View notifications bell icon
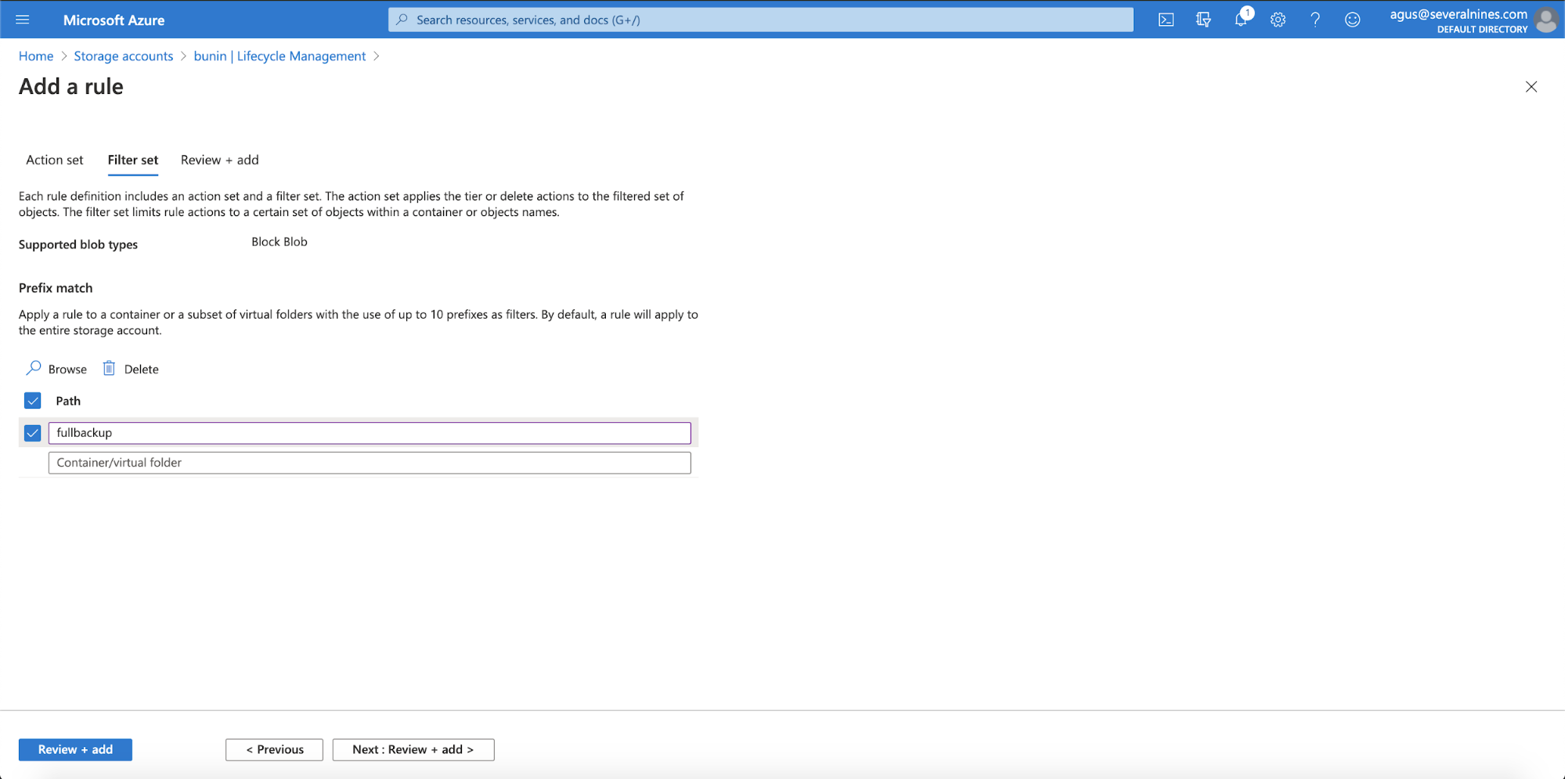Image resolution: width=1565 pixels, height=779 pixels. pos(1241,20)
